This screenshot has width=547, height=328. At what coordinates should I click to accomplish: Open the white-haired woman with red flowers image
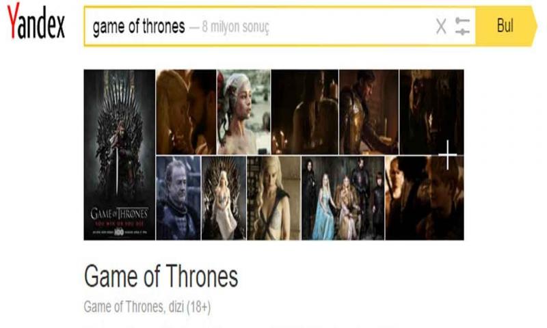tap(243, 112)
